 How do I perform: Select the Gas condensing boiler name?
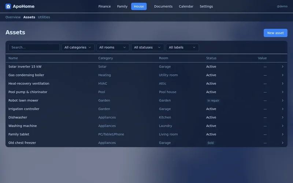[x=26, y=75]
